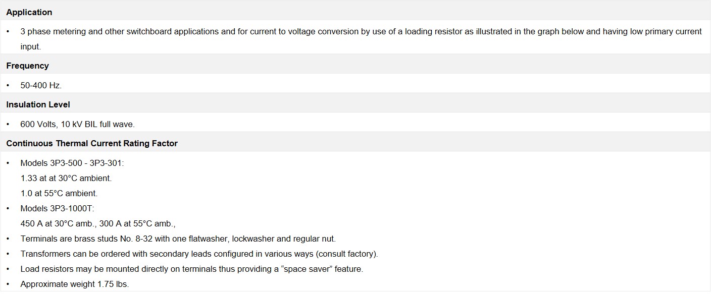The width and height of the screenshot is (711, 294).
Task: Click the secondary leads consult factory line
Action: tap(199, 254)
